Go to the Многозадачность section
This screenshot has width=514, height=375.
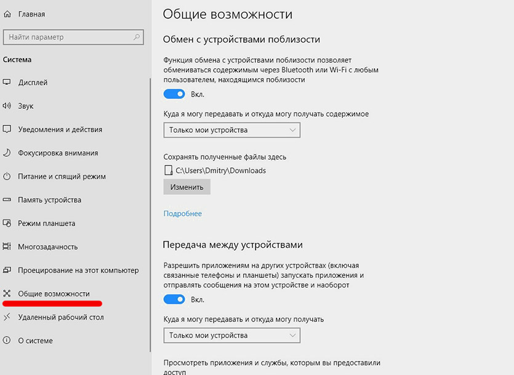pos(47,247)
